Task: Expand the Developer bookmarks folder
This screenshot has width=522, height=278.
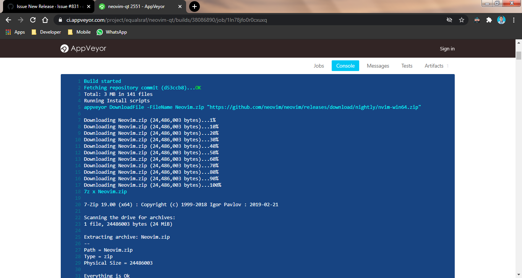Action: (46, 32)
